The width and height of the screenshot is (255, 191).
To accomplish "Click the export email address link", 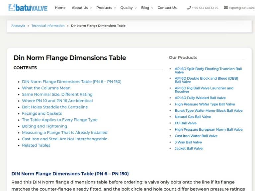I will point(242,8).
